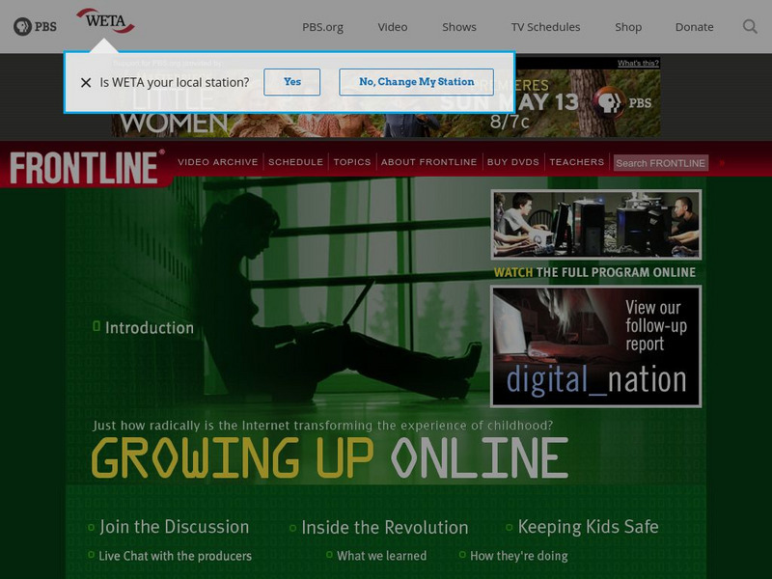Image resolution: width=772 pixels, height=579 pixels.
Task: Open Shows in the top navigation
Action: [459, 27]
